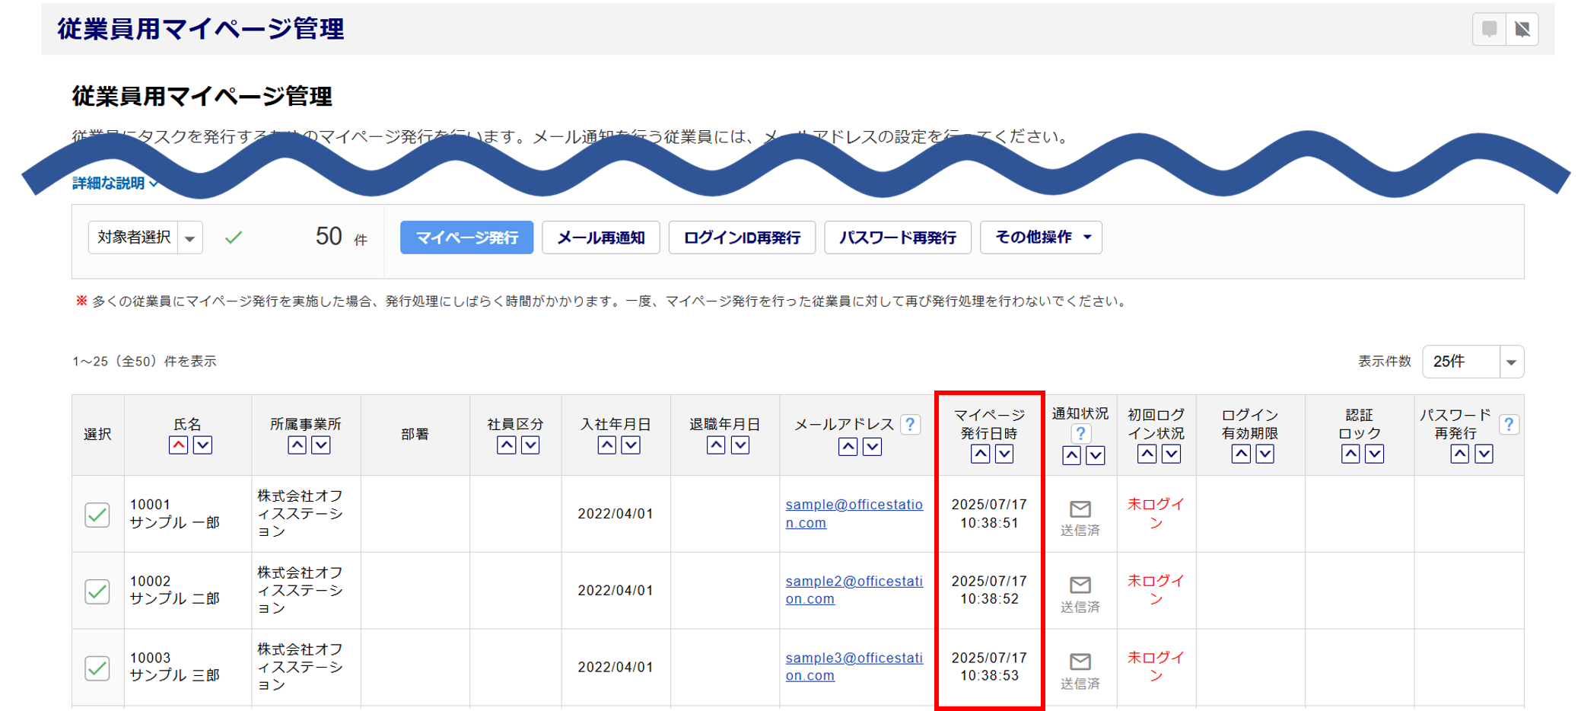The height and width of the screenshot is (711, 1581).
Task: Click issue date 2025/07/17 10:38:52
Action: click(989, 590)
